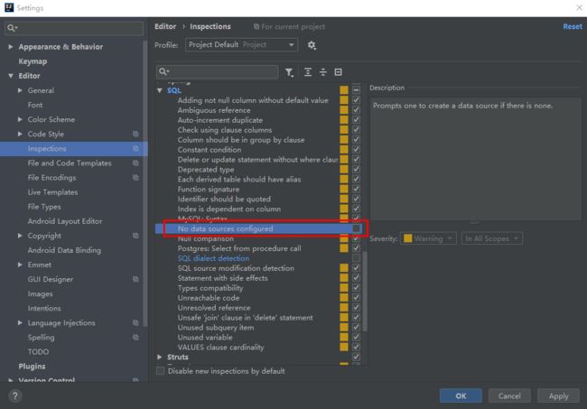
Task: Click the Apply button
Action: tap(558, 395)
